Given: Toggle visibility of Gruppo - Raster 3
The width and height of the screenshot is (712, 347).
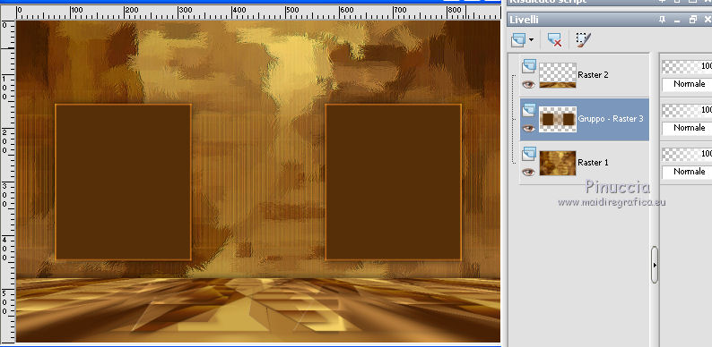Looking at the screenshot, I should tap(528, 128).
